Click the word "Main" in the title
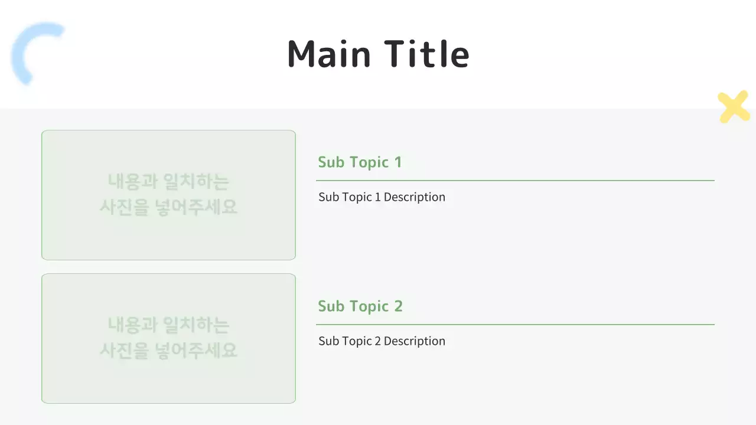Screen dimensions: 756x425 [x=329, y=54]
